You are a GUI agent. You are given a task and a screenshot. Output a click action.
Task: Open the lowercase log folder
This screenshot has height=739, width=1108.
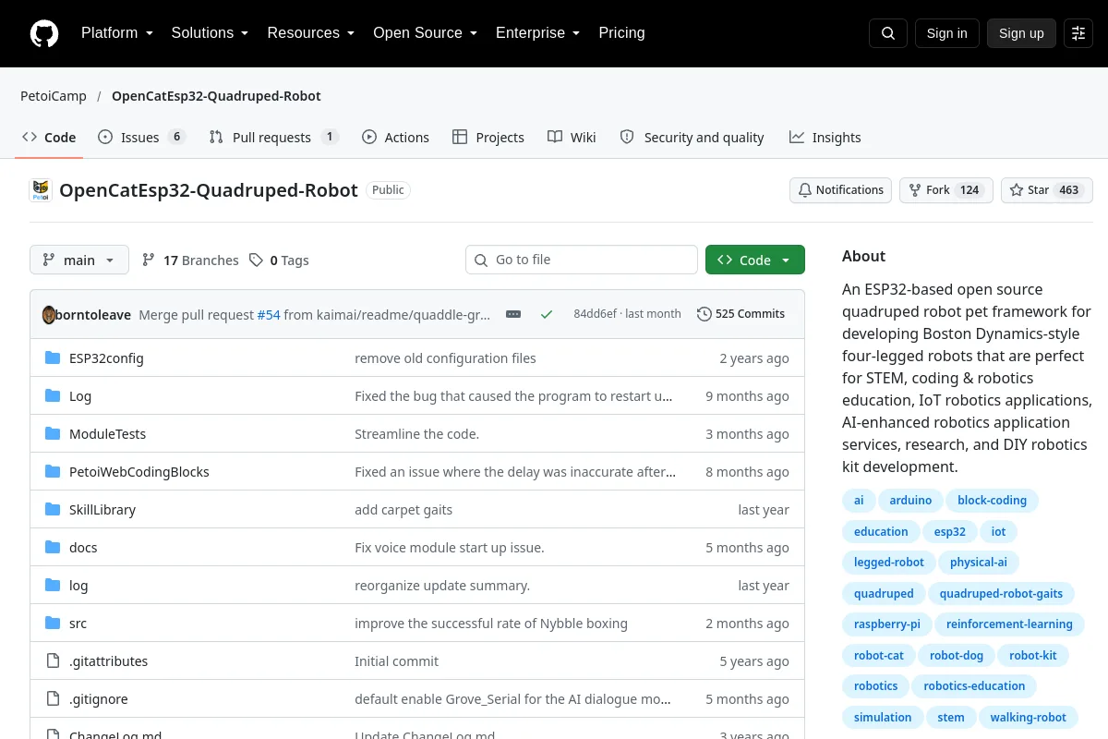(x=78, y=585)
